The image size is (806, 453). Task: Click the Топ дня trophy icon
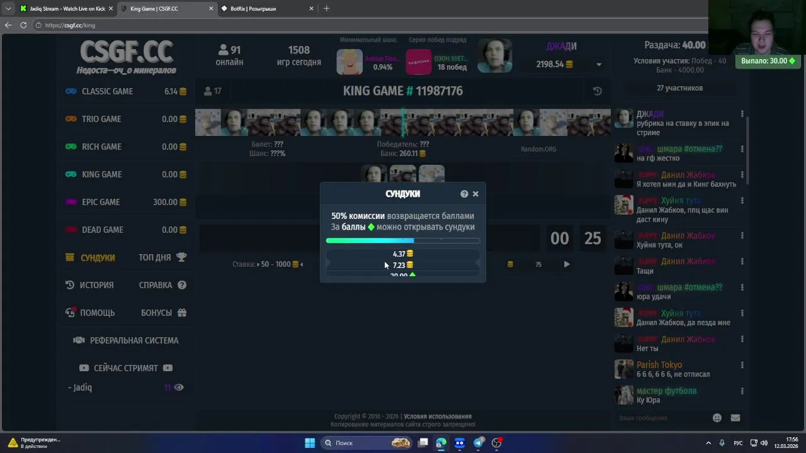pyautogui.click(x=181, y=257)
